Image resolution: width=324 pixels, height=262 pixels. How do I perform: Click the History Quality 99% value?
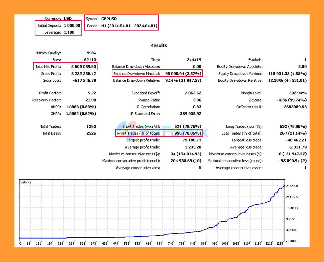click(91, 53)
